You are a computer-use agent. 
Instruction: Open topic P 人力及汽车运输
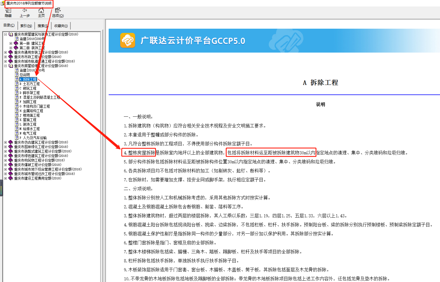coord(33,138)
